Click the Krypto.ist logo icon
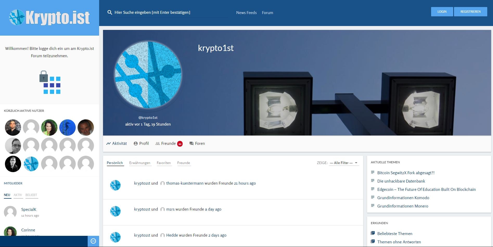This screenshot has height=247, width=493. pyautogui.click(x=17, y=17)
